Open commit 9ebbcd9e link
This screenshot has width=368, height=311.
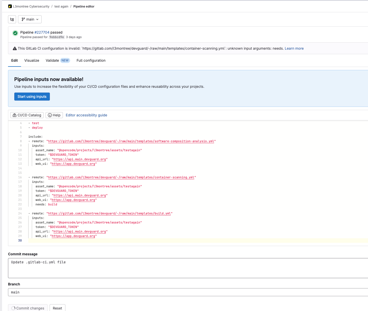[x=57, y=37]
